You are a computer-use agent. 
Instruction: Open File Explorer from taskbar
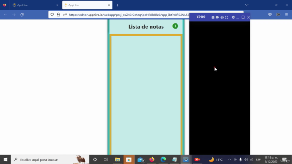[117, 159]
